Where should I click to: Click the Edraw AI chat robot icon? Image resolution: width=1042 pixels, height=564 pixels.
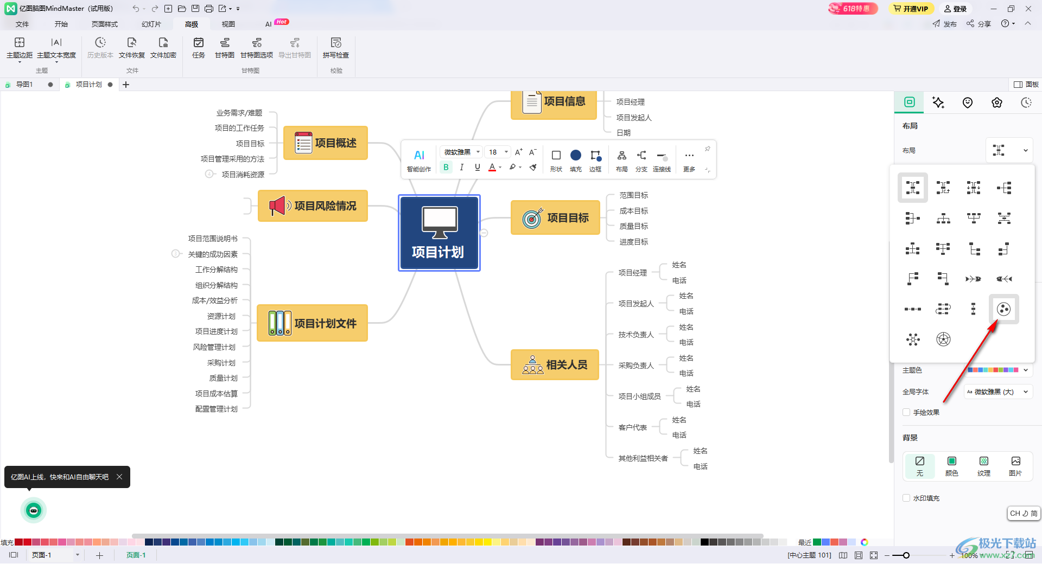coord(34,510)
